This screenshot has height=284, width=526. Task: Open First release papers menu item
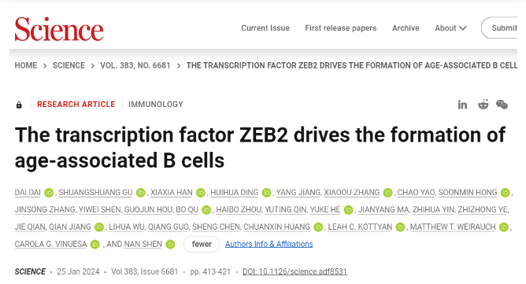341,28
